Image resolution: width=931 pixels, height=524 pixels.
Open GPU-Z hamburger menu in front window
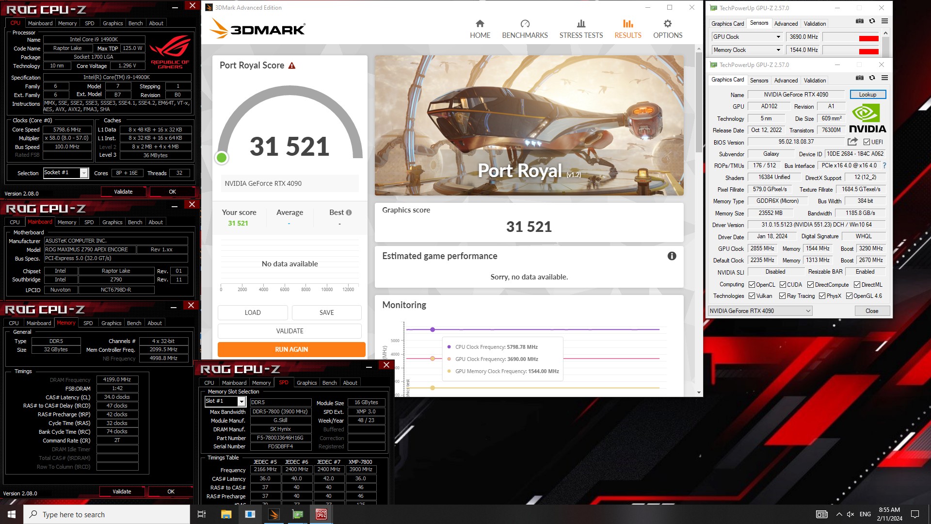tap(884, 78)
